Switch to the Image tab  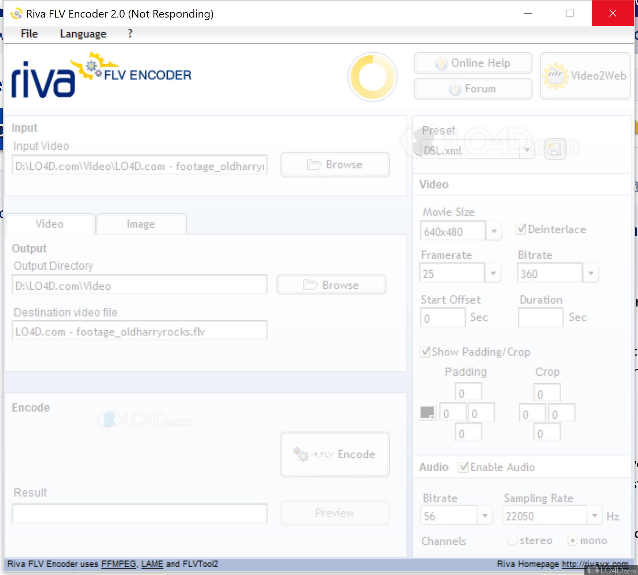click(141, 224)
